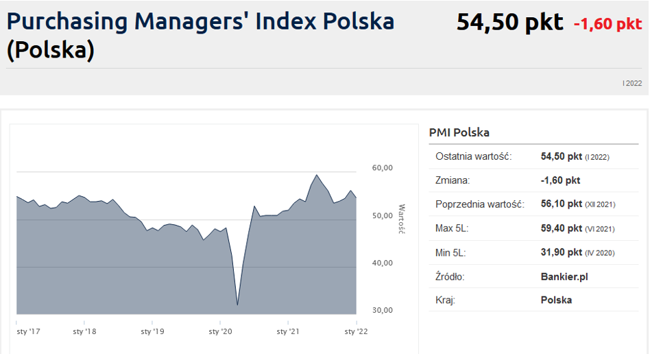Click the 30,00 y-axis label
Viewport: 650px width, 354px height.
point(381,310)
